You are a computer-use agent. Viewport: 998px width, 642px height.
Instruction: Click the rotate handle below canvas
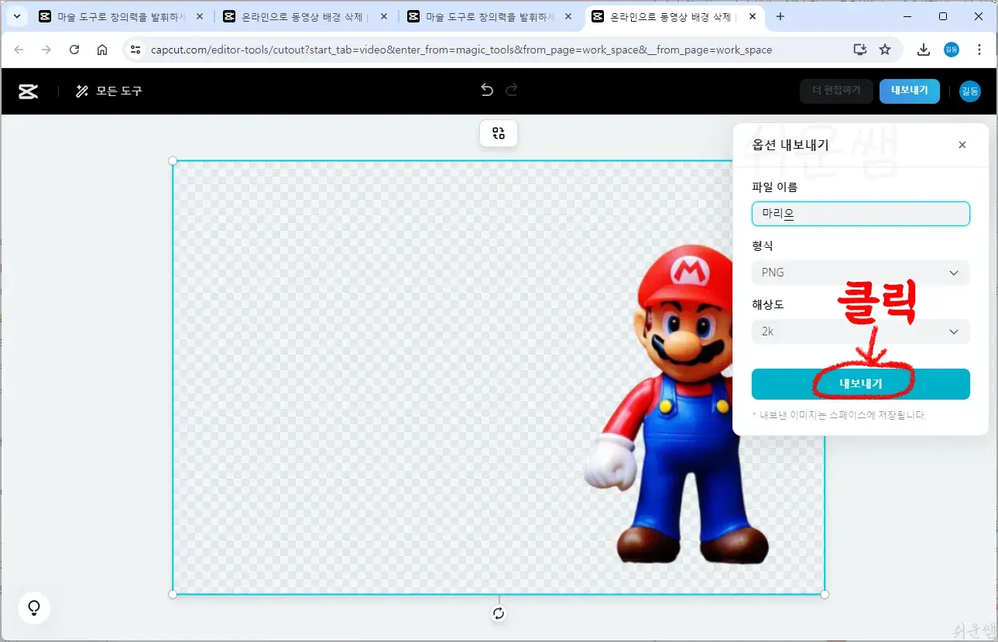coord(499,613)
